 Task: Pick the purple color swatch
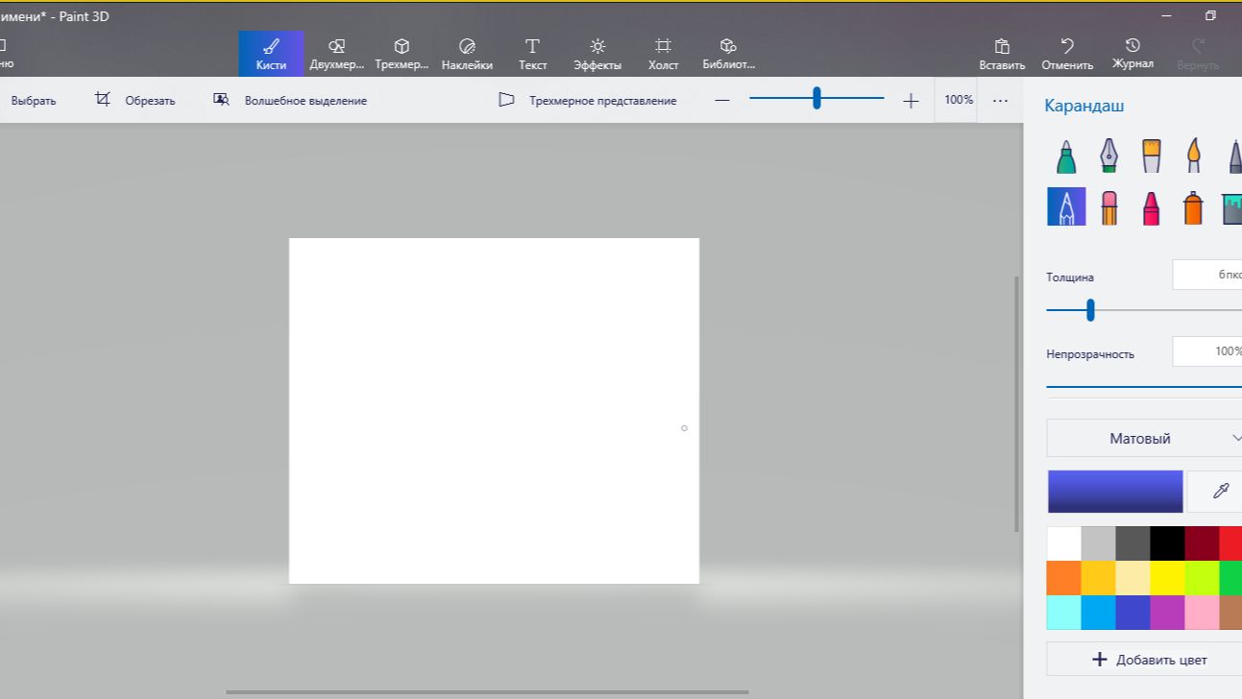coord(1167,613)
